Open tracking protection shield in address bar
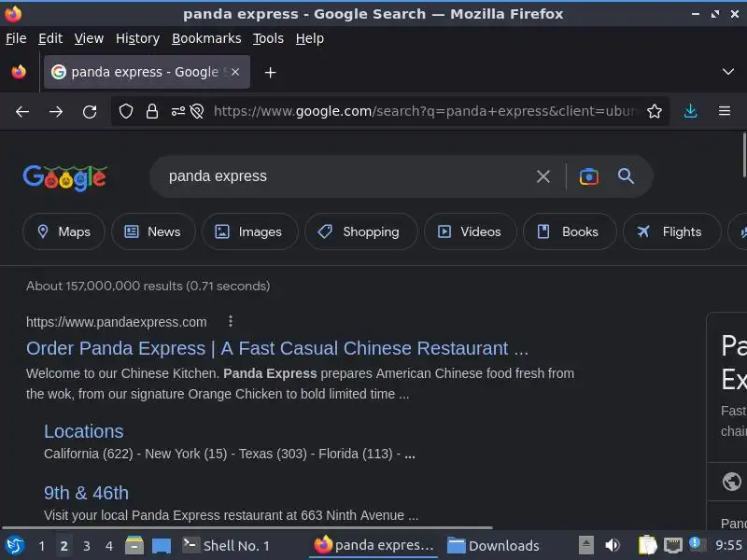This screenshot has height=560, width=747. [x=126, y=111]
